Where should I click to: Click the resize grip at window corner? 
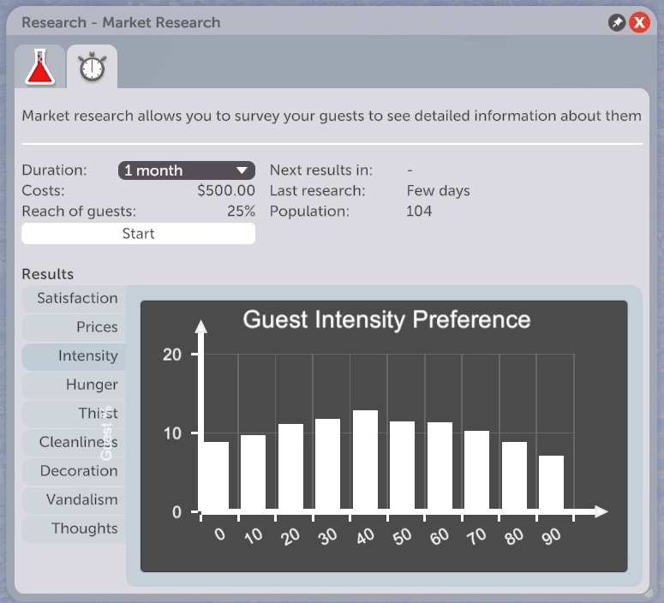[649, 593]
